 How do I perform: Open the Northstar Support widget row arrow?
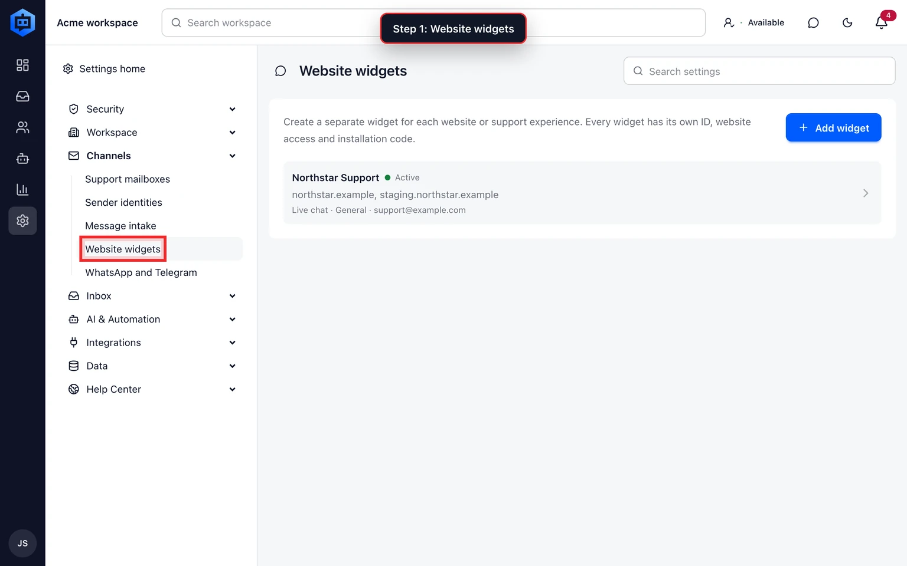pos(866,193)
